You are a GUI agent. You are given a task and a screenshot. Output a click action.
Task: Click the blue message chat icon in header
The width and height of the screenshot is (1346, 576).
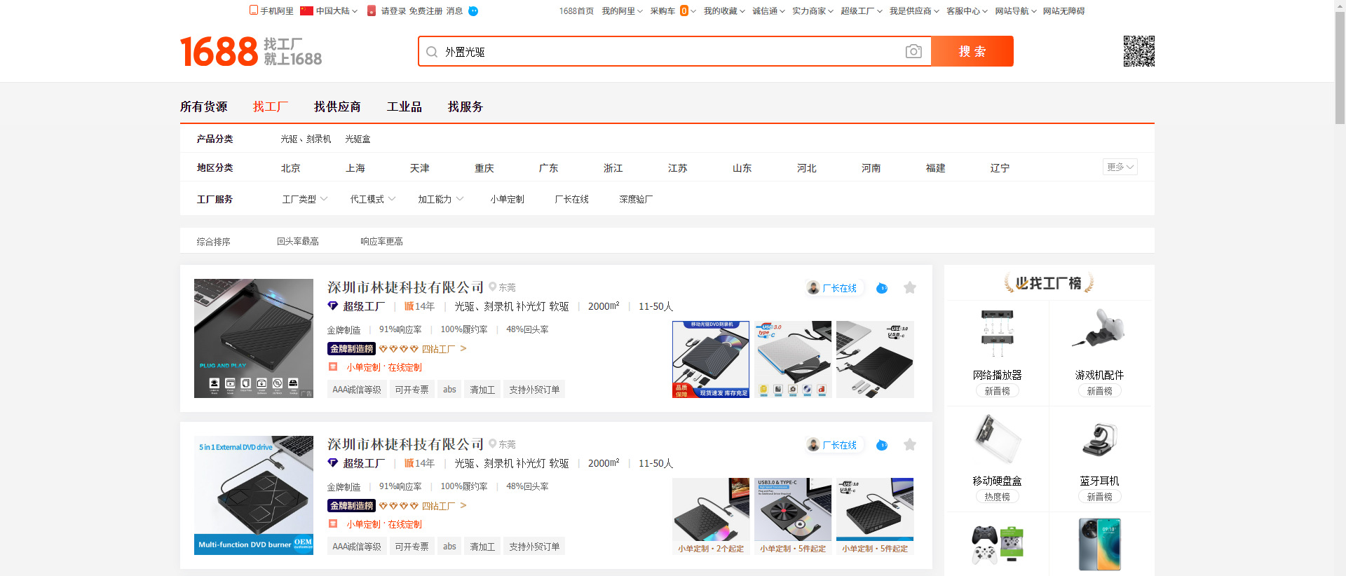(x=473, y=11)
